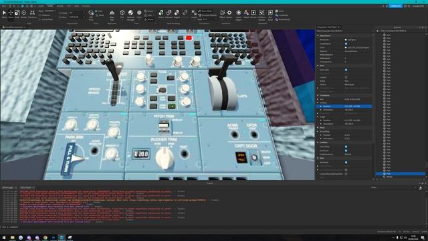Activate the Scale tool in the ribbon
Screen dimensions: 428x241
pos(17,14)
